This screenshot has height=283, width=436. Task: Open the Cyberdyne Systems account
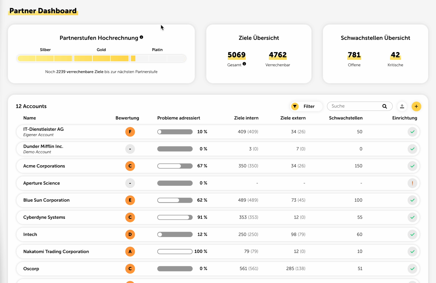pyautogui.click(x=218, y=217)
